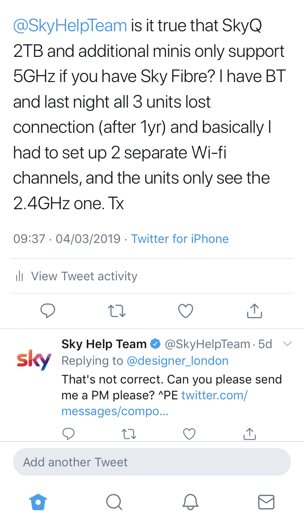Tap the Add another Tweet field
304x522 pixels.
click(x=152, y=462)
